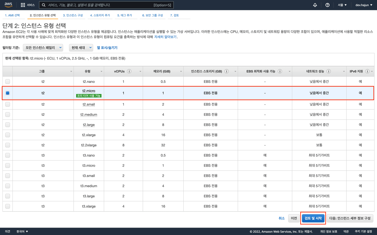Open sort arrow on 네트워크 성능 column
This screenshot has height=235, width=377.
344,72
